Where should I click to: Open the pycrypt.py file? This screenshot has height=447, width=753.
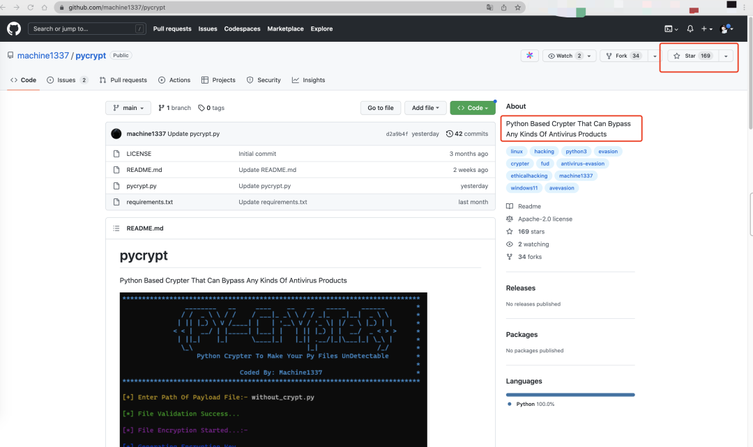(x=141, y=186)
